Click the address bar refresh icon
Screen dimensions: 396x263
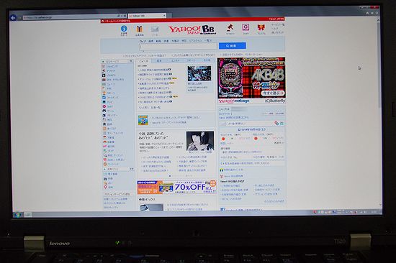(x=125, y=16)
